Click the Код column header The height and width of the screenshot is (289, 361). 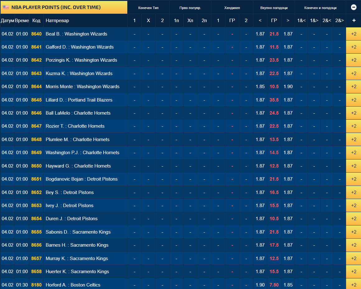[36, 21]
